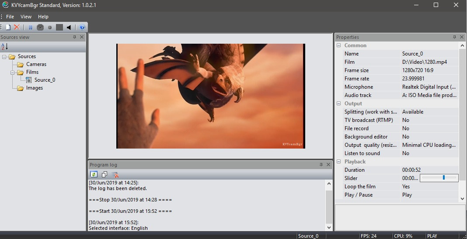Click the copy log icon
Screen dimensions: 467x239
click(104, 174)
